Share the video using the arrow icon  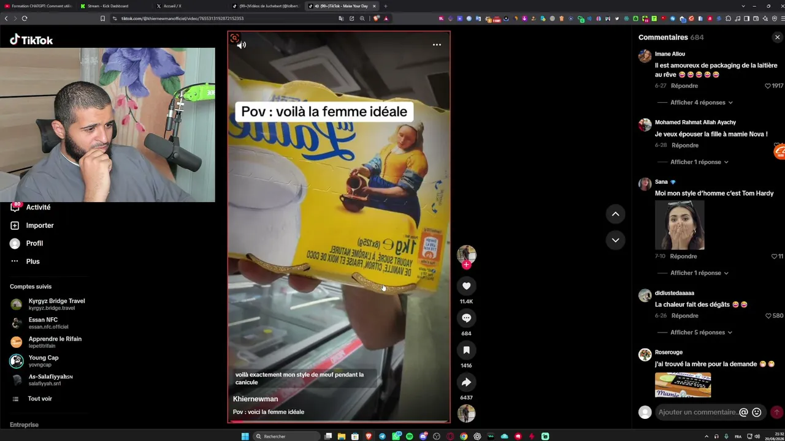(x=466, y=382)
